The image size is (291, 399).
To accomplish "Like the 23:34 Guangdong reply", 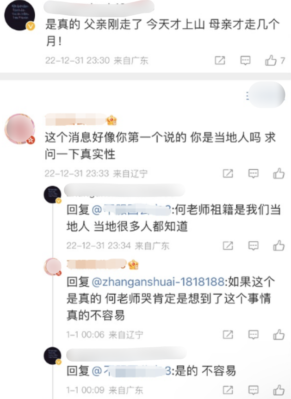I will coord(279,246).
